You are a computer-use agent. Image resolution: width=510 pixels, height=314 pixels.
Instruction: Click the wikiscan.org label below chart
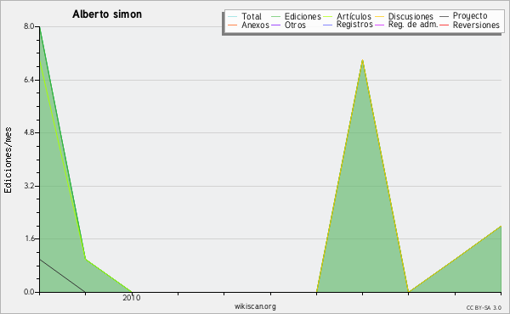[255, 306]
